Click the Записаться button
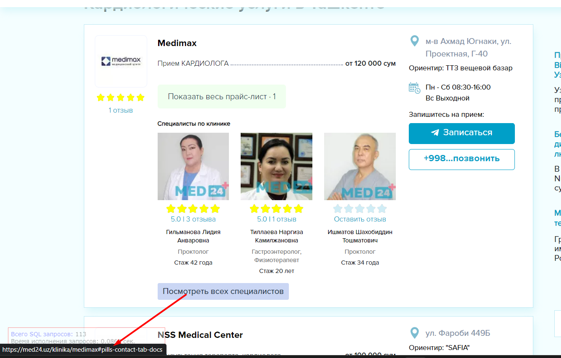 (462, 133)
